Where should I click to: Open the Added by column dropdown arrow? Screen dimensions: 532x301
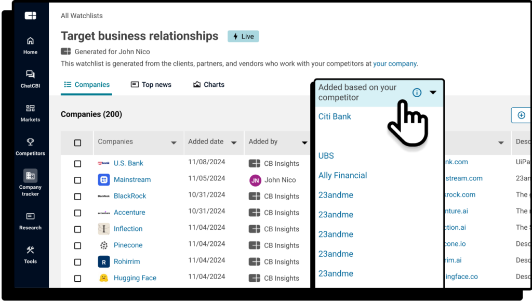(x=304, y=142)
